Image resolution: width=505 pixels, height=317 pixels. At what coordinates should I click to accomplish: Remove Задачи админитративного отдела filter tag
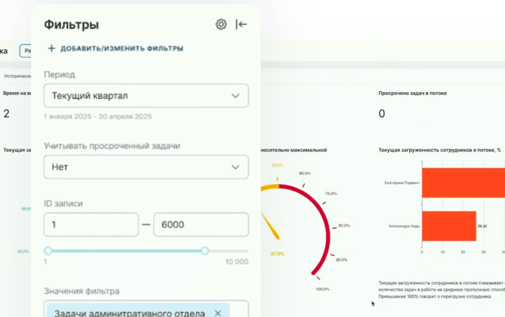[218, 313]
